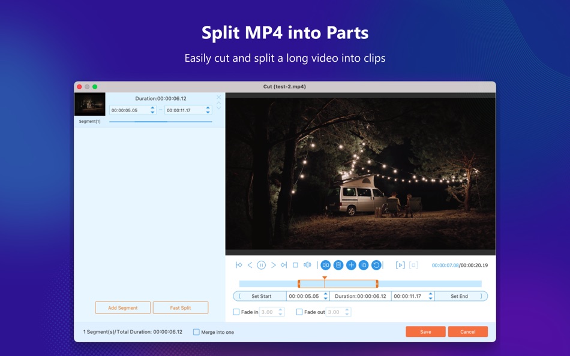This screenshot has height=356, width=570.
Task: Click the orange playhead marker on timeline
Action: pyautogui.click(x=325, y=278)
